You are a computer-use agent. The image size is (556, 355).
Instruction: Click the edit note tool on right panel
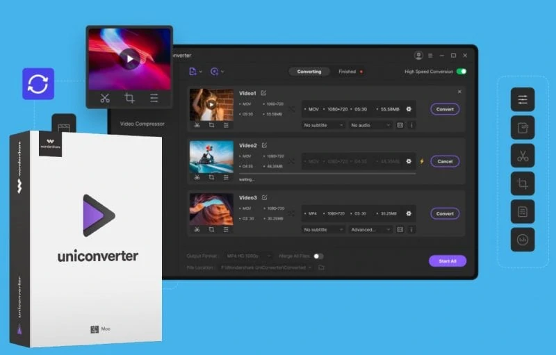point(523,128)
